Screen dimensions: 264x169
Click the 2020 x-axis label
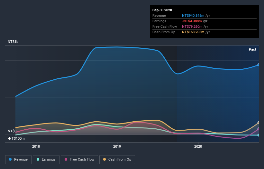(x=198, y=146)
